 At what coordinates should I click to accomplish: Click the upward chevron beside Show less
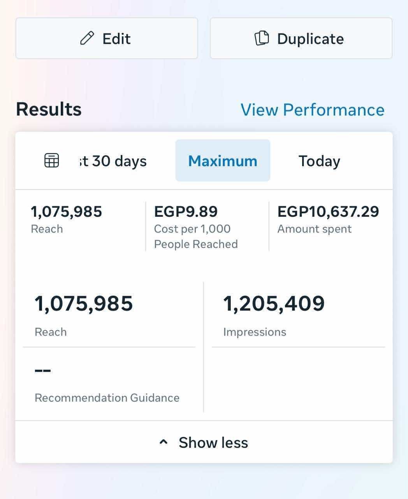[164, 442]
